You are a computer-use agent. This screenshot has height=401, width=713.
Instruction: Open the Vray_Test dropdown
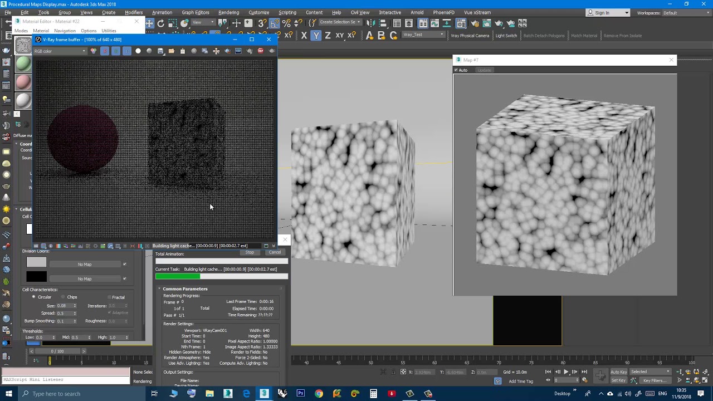(x=423, y=35)
